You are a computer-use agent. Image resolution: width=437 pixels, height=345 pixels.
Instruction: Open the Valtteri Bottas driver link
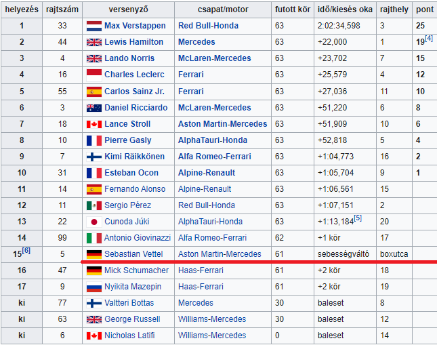pyautogui.click(x=130, y=303)
